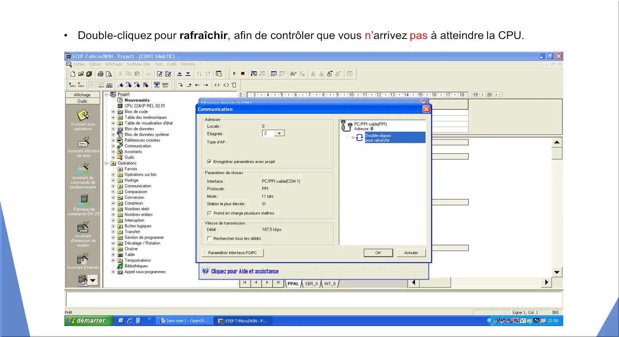Open print preview icon
619x337 pixels.
(109, 74)
